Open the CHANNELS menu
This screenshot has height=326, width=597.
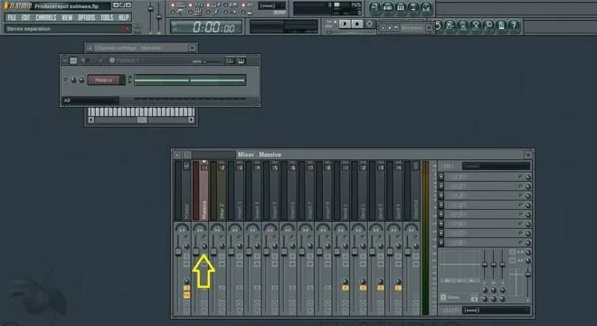(x=46, y=17)
